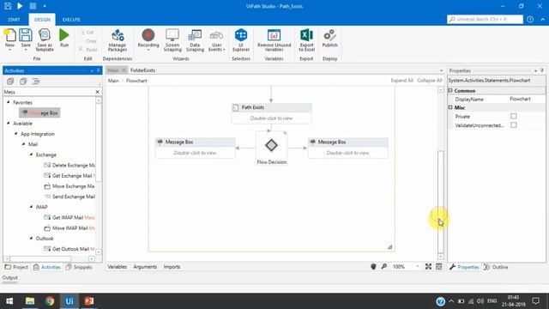
Task: Click the pan hand icon in status bar
Action: coord(373,267)
